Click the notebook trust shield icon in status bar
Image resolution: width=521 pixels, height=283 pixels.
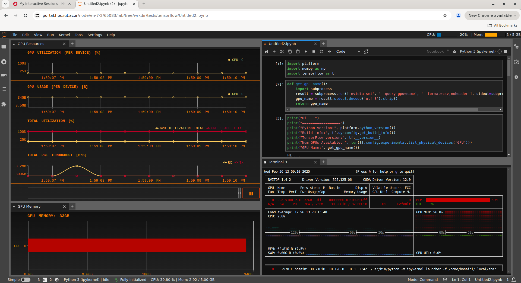pos(445,279)
